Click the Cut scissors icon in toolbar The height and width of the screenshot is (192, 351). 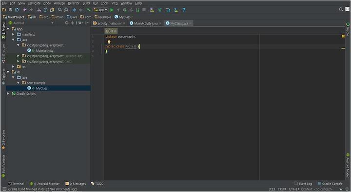point(39,10)
